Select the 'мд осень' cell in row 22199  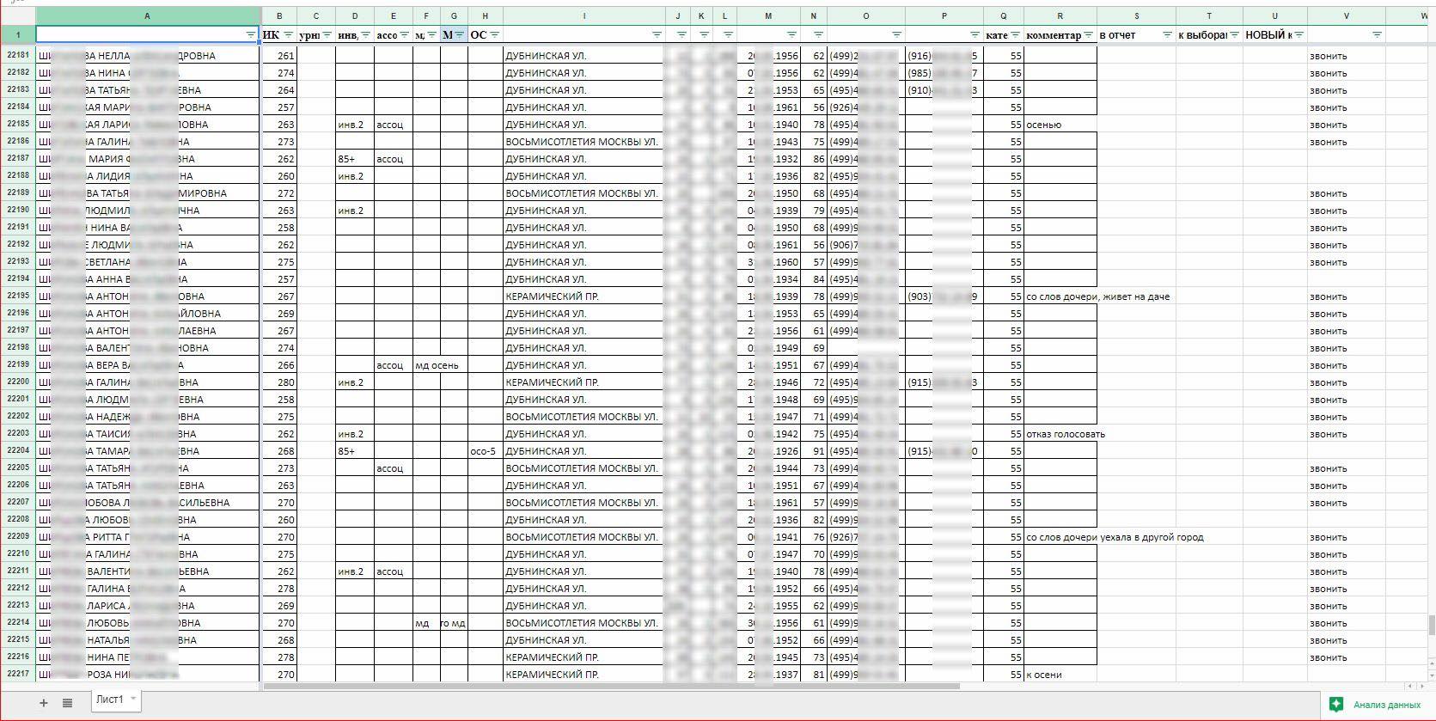426,365
